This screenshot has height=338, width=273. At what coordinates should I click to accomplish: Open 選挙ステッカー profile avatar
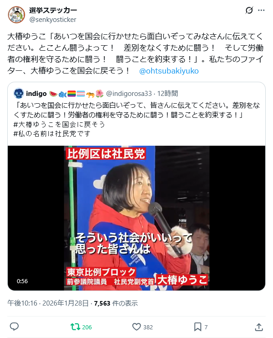coord(16,15)
